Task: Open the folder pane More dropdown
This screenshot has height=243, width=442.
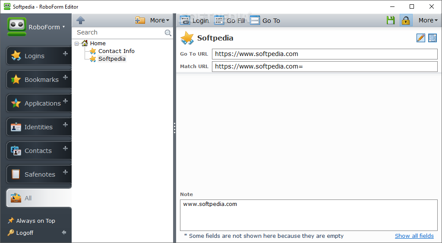Action: [x=160, y=20]
